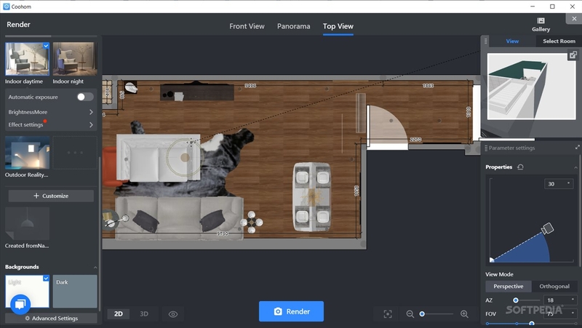Open the Select Room tab
The width and height of the screenshot is (582, 328).
(x=559, y=41)
